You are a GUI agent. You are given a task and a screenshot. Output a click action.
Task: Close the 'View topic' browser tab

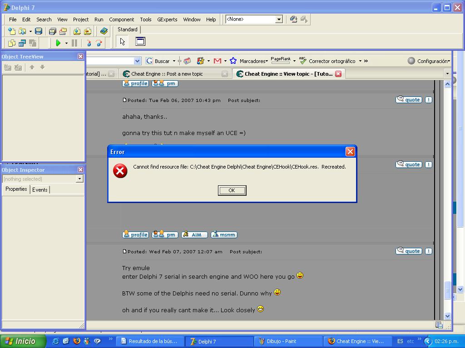pyautogui.click(x=338, y=74)
